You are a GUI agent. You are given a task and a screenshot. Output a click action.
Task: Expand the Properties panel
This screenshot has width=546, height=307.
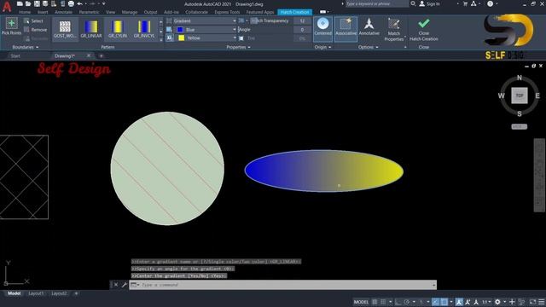[238, 47]
